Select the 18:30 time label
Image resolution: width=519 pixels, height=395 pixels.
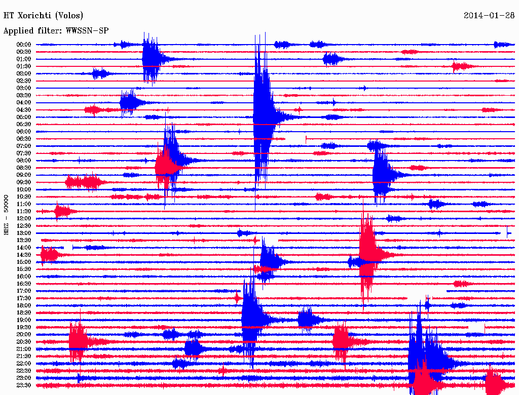coord(24,312)
